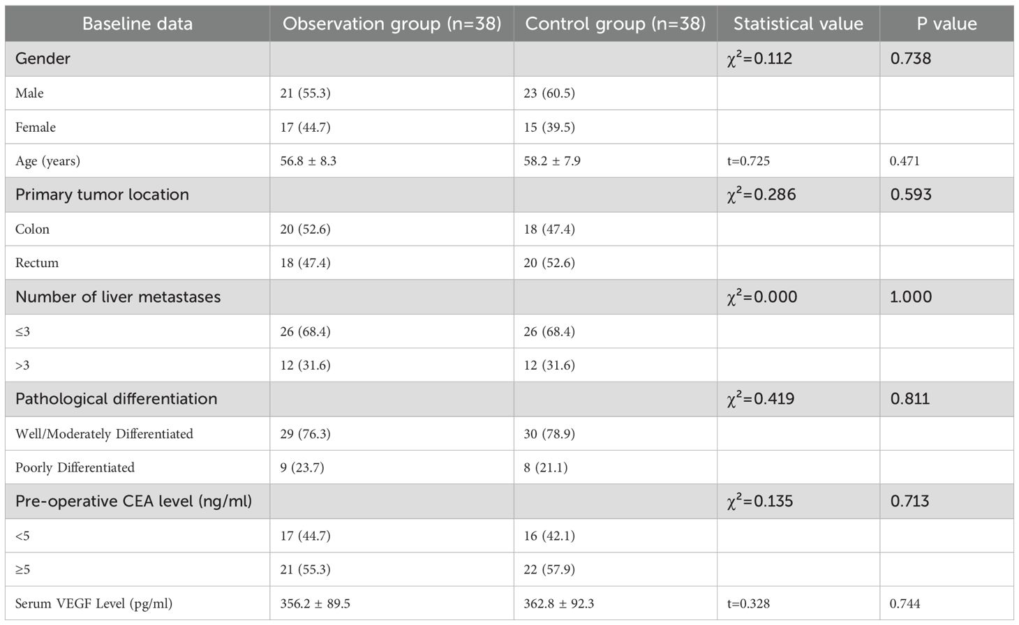Select the "Statistical value" column header
Viewport: 1019px width, 625px height.
(798, 24)
